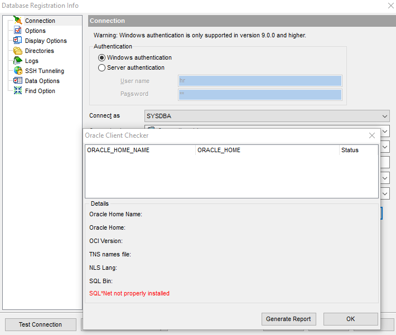
Task: Click the Find Option arrows icon
Action: pos(18,91)
